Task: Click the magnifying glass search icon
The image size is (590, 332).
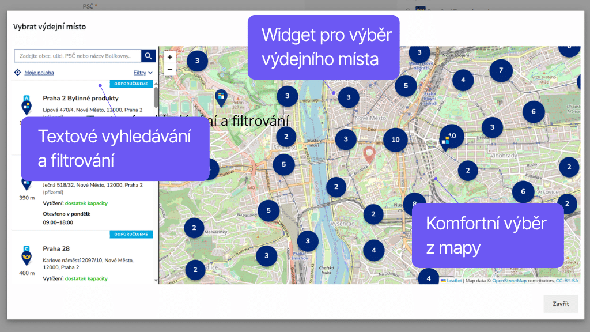Action: click(x=147, y=56)
